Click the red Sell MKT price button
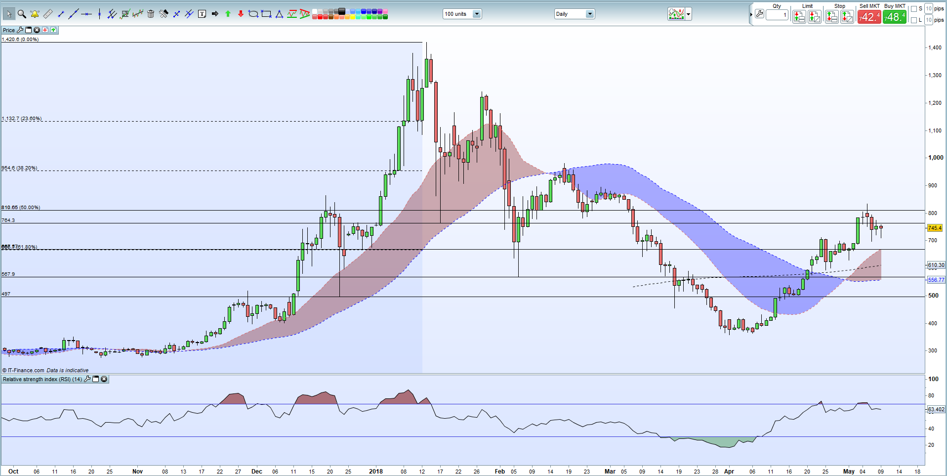The width and height of the screenshot is (947, 476). point(869,17)
